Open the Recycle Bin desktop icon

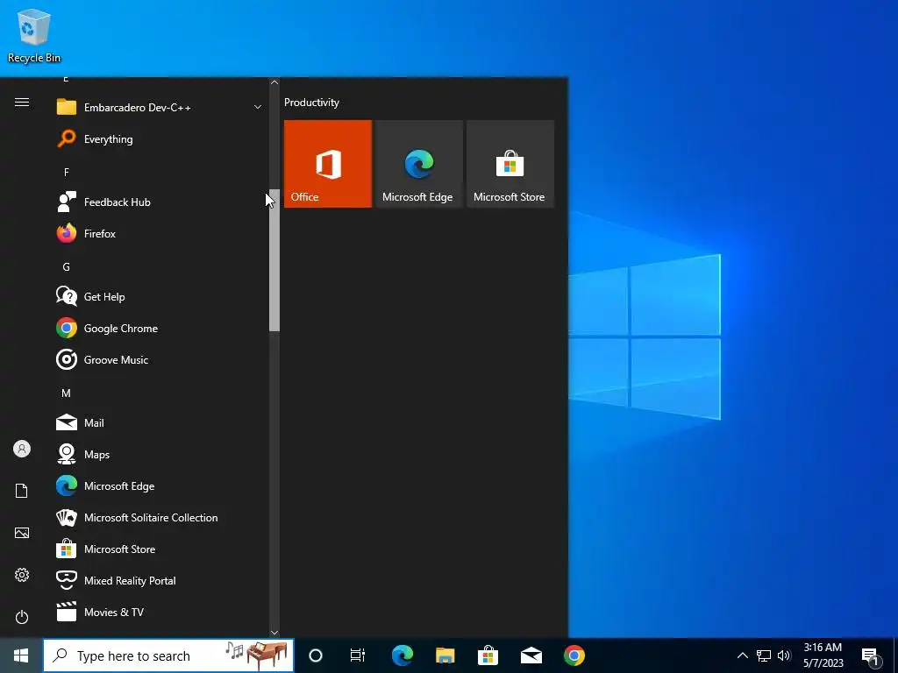(x=34, y=36)
